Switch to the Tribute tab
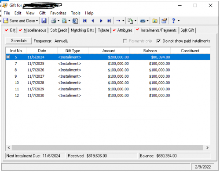Viewport: 220px width, 172px height. click(x=103, y=30)
